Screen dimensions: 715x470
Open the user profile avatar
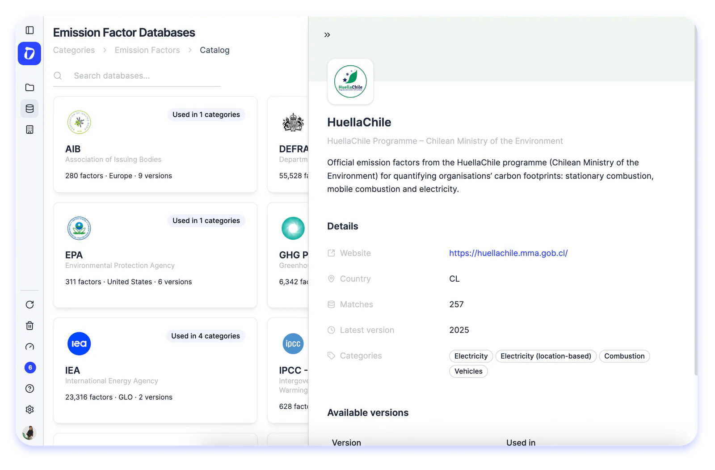pos(29,432)
